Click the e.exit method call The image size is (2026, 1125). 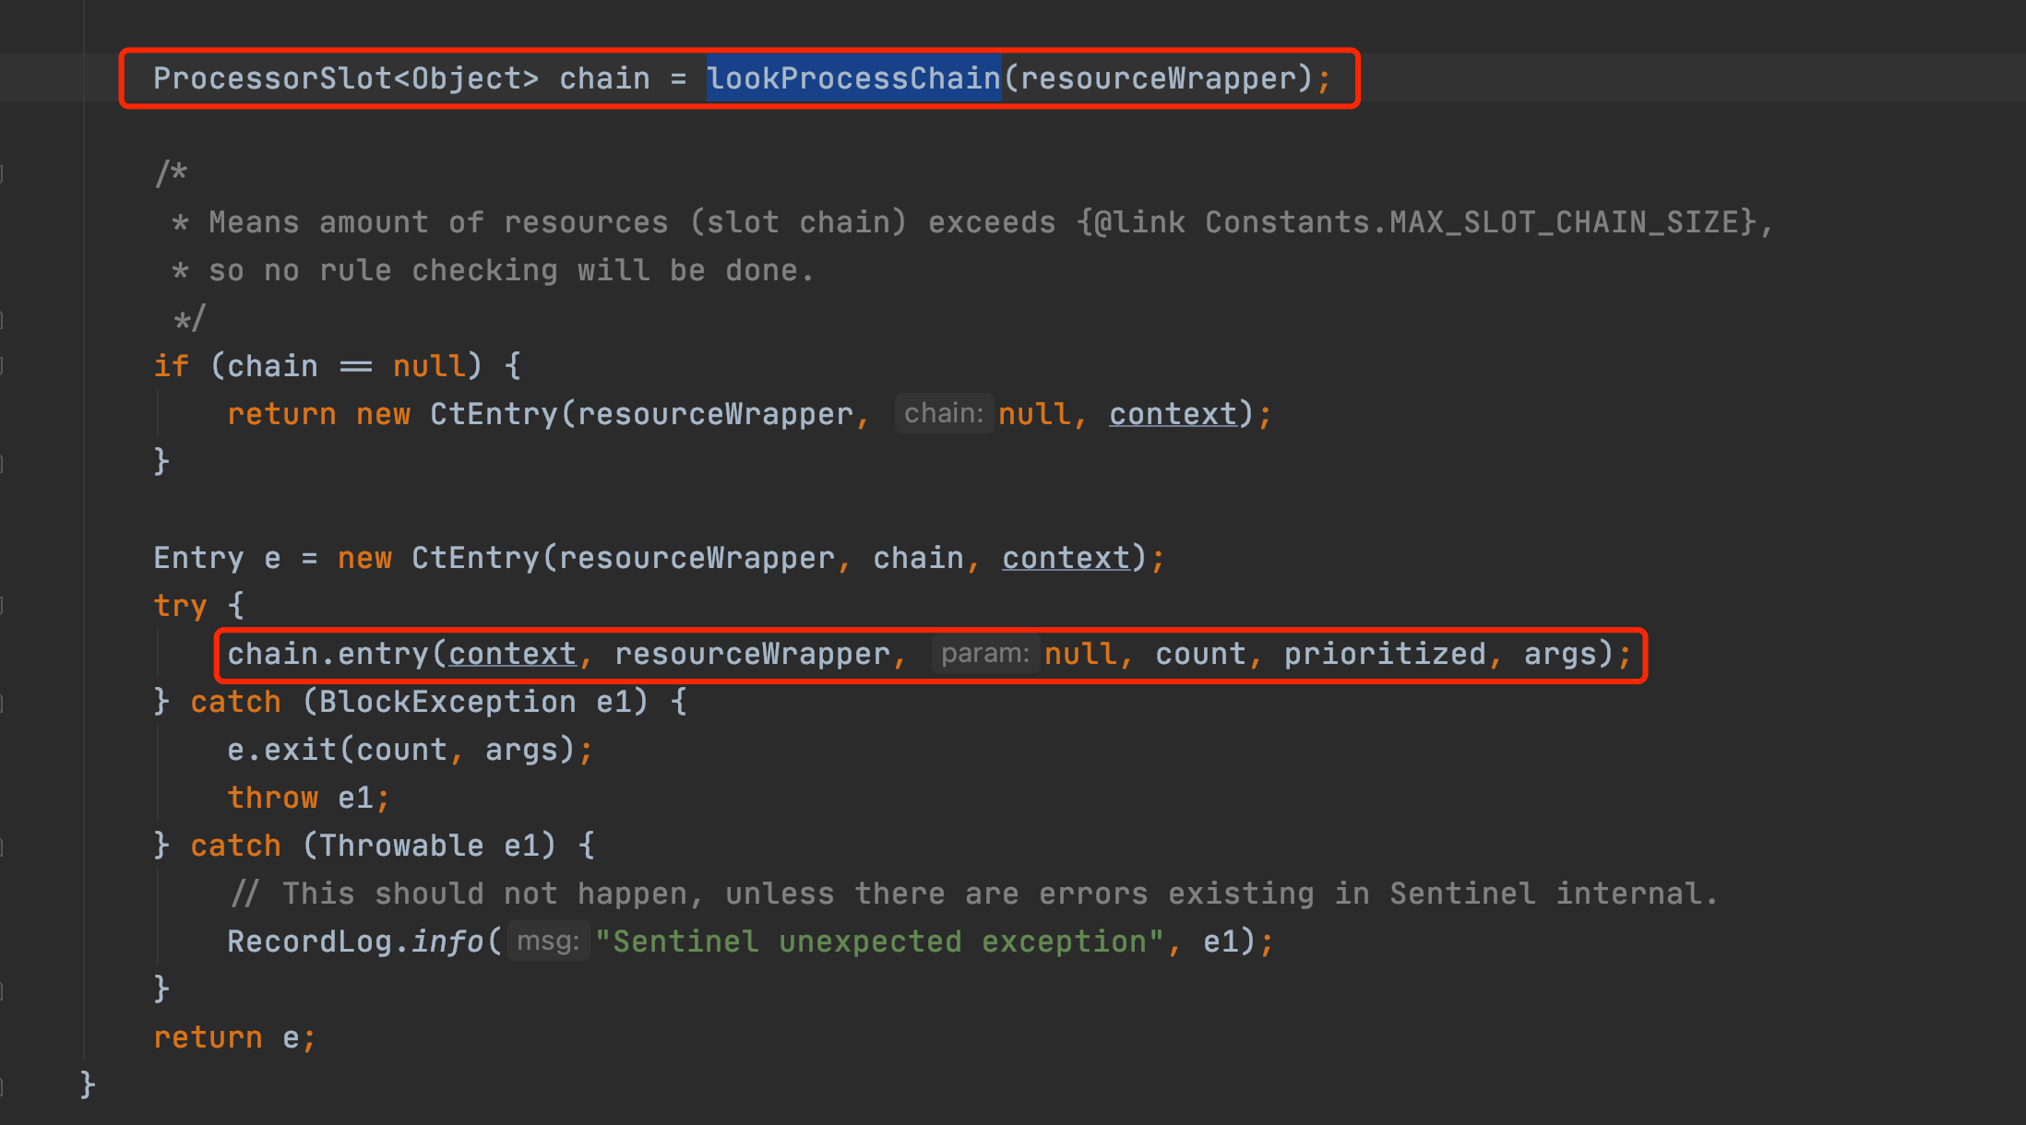(300, 750)
